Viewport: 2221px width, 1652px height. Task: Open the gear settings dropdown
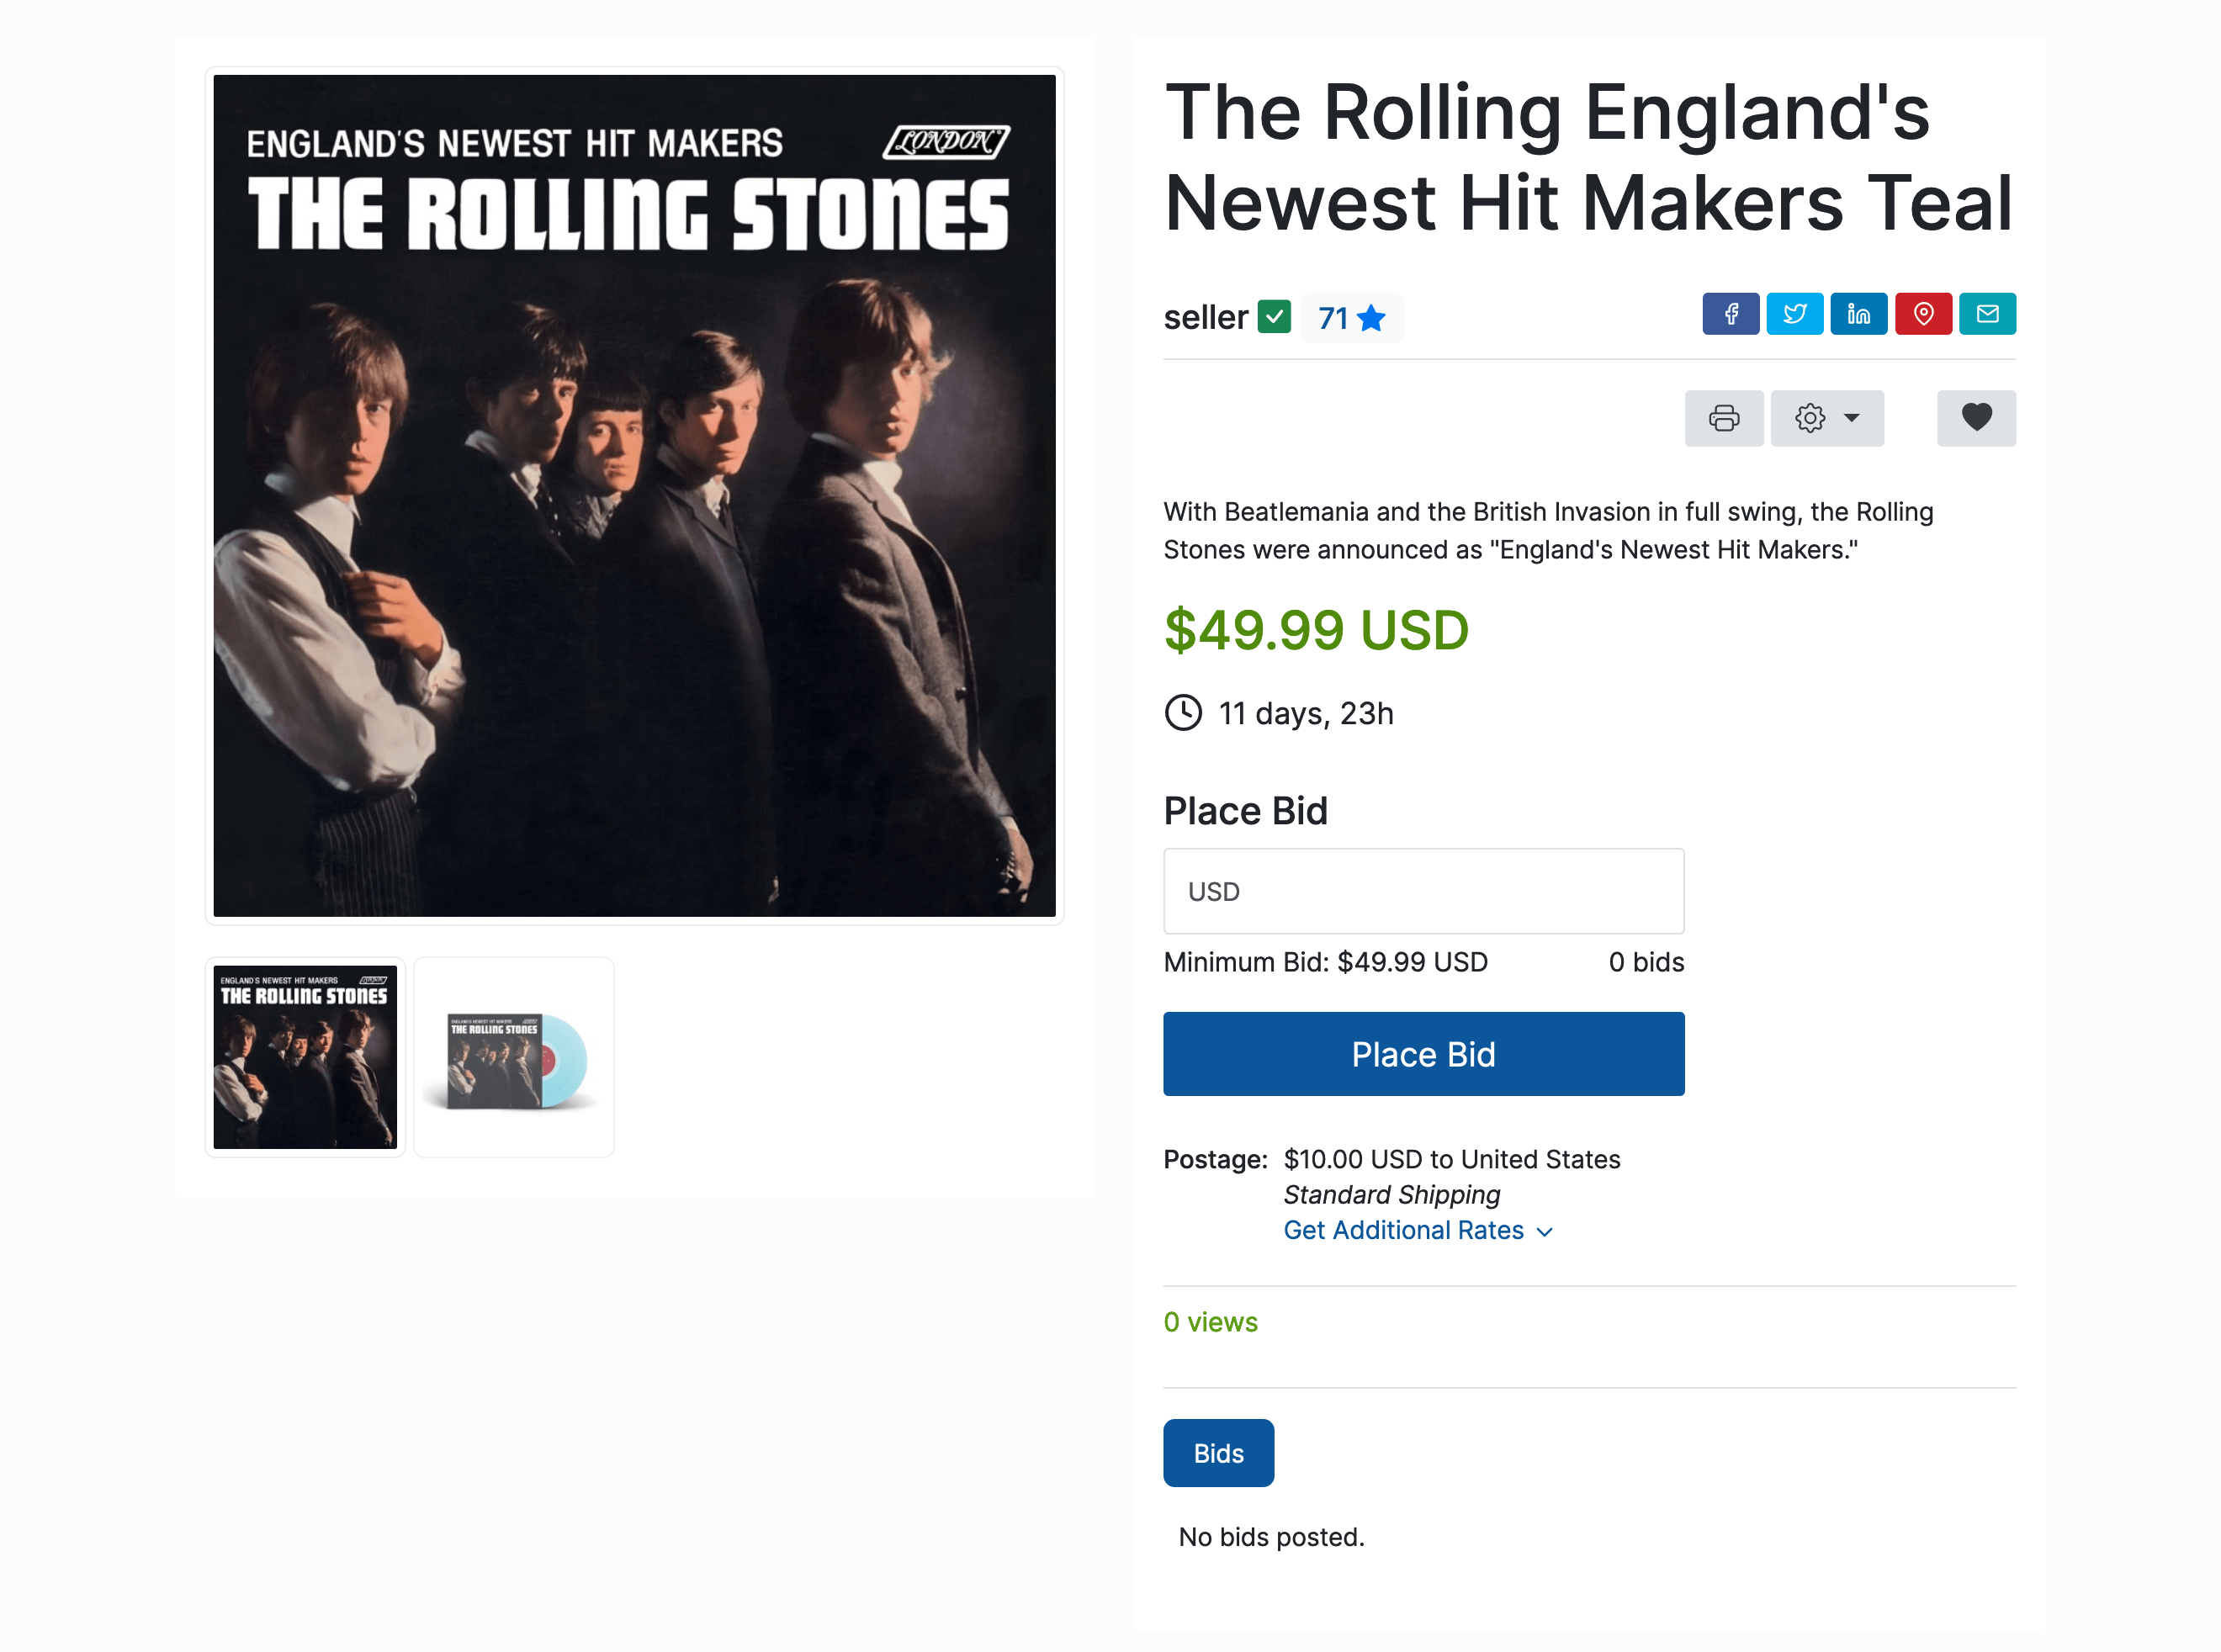pyautogui.click(x=1826, y=418)
